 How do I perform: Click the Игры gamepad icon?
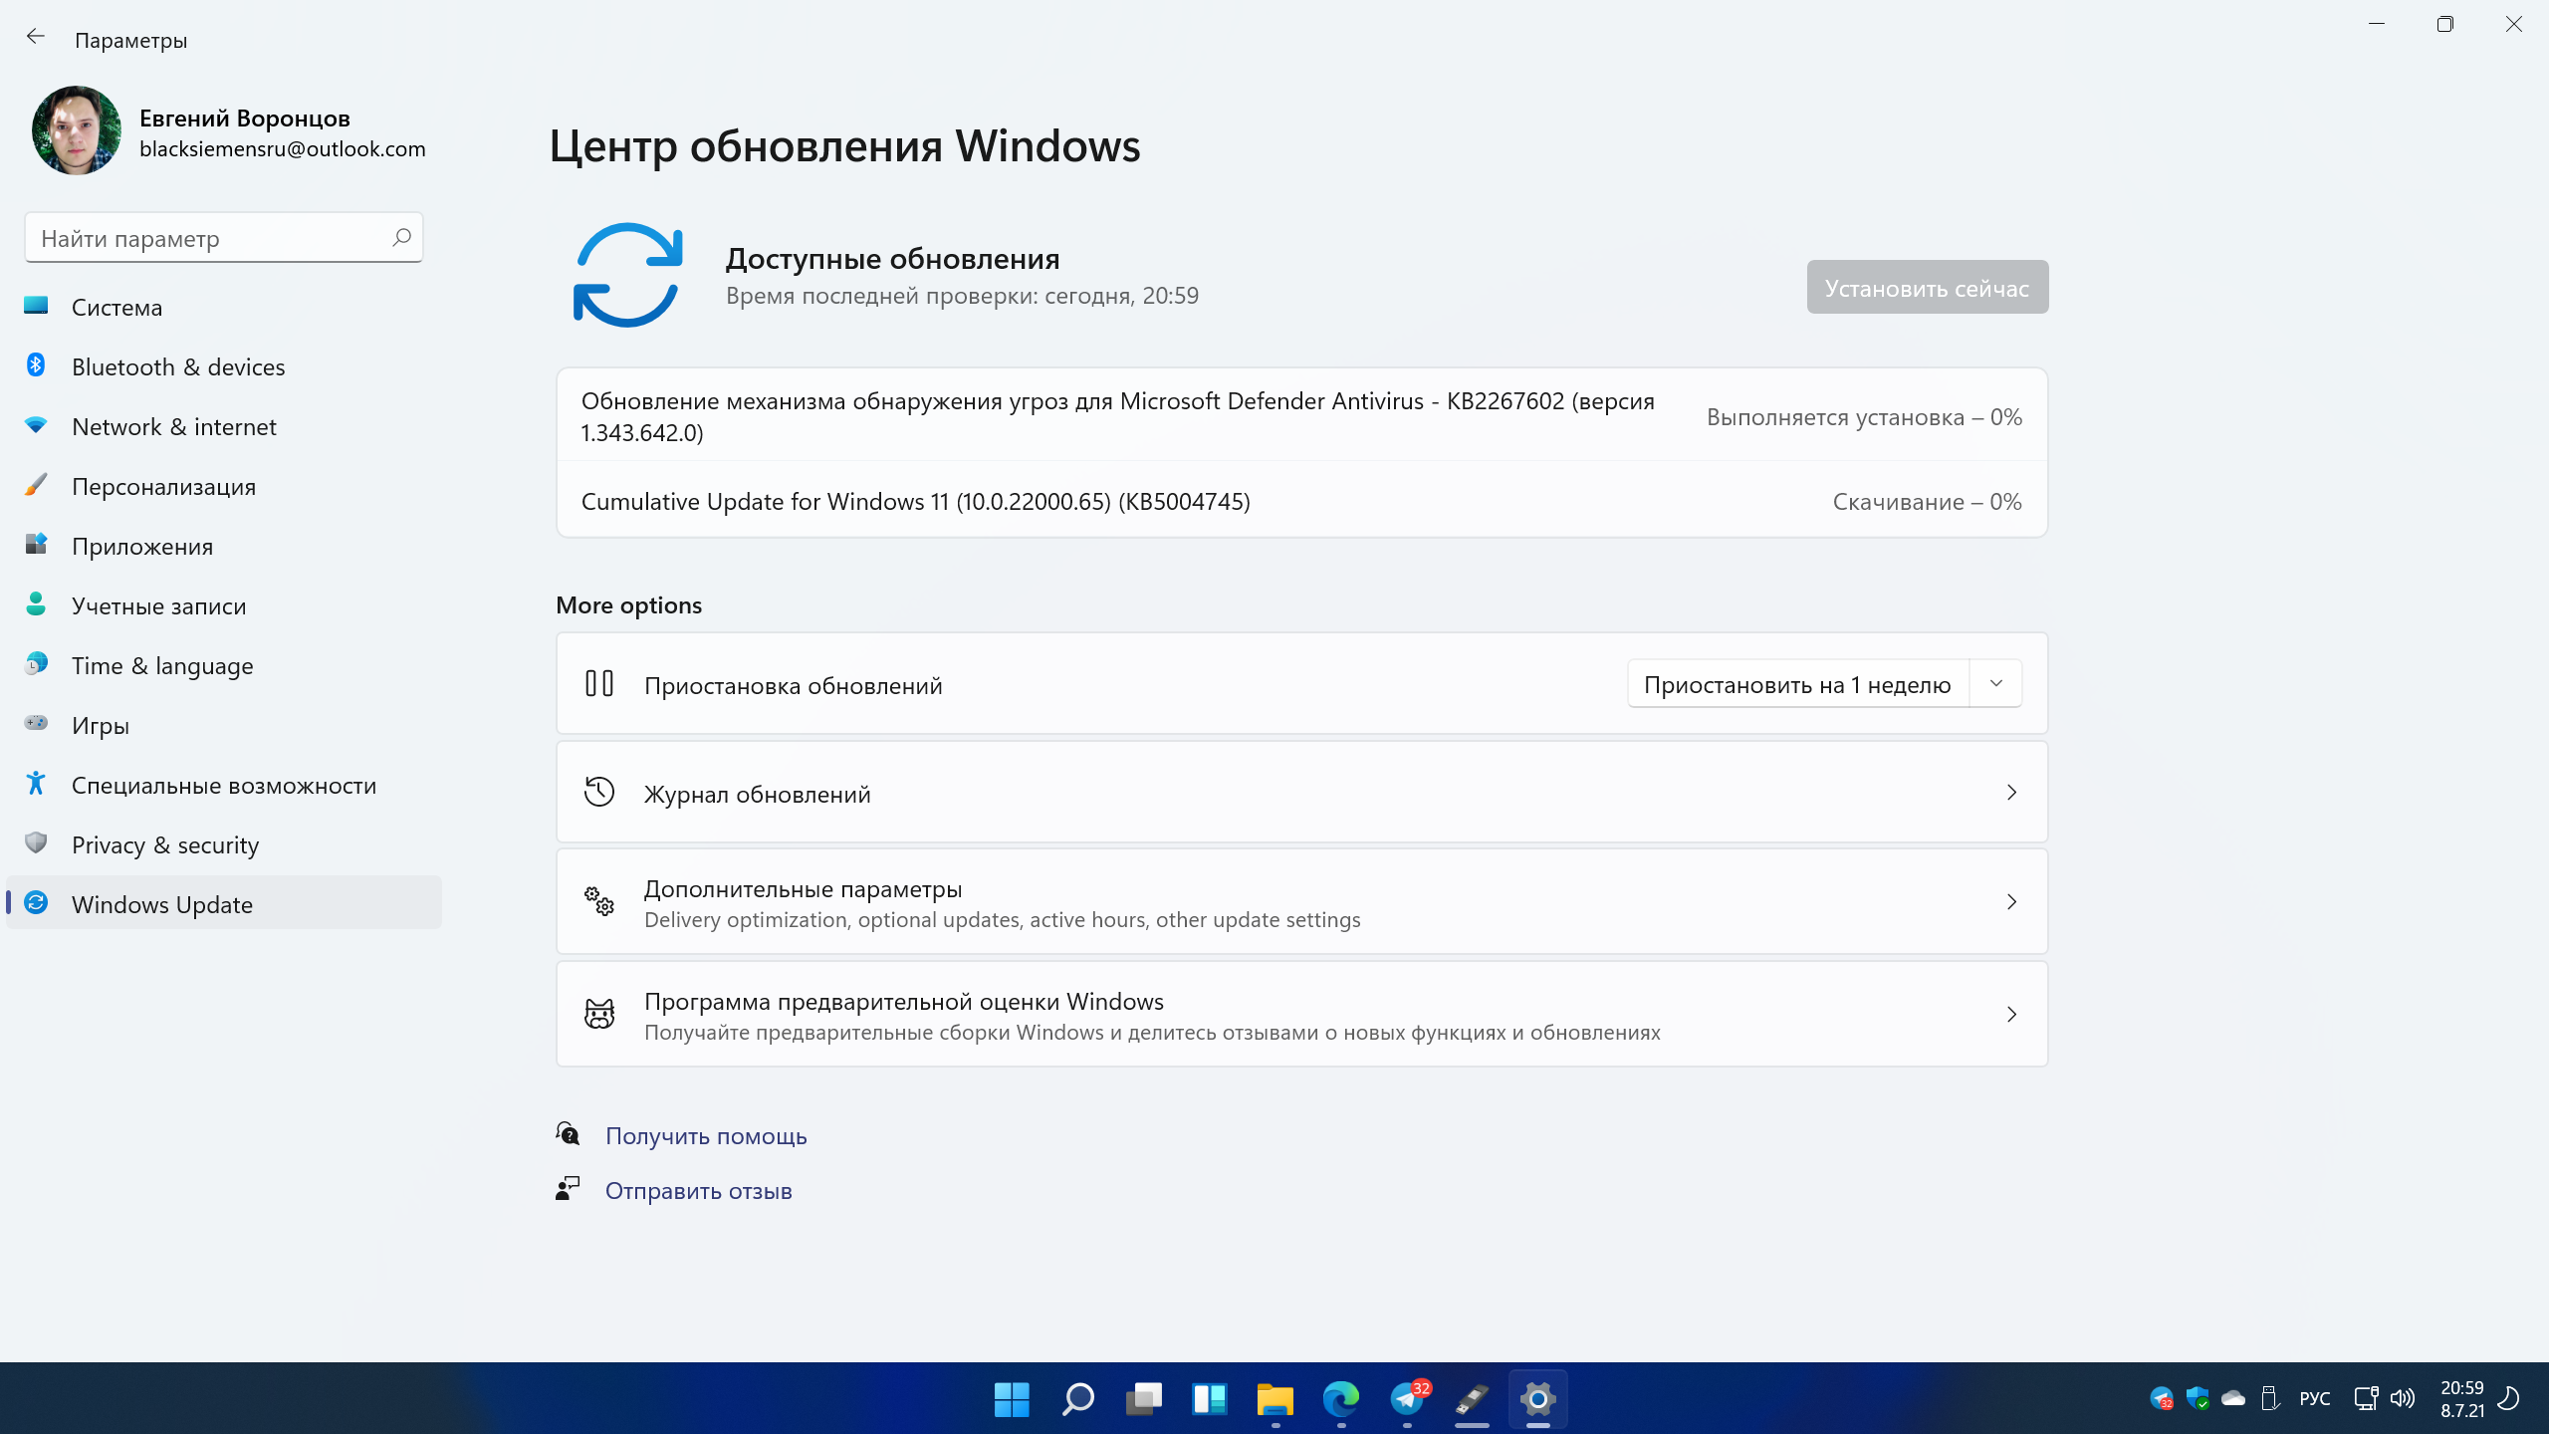36,723
